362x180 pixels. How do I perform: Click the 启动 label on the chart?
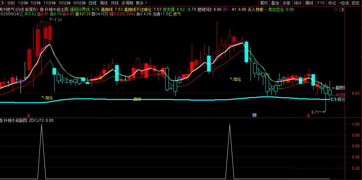coord(137,99)
